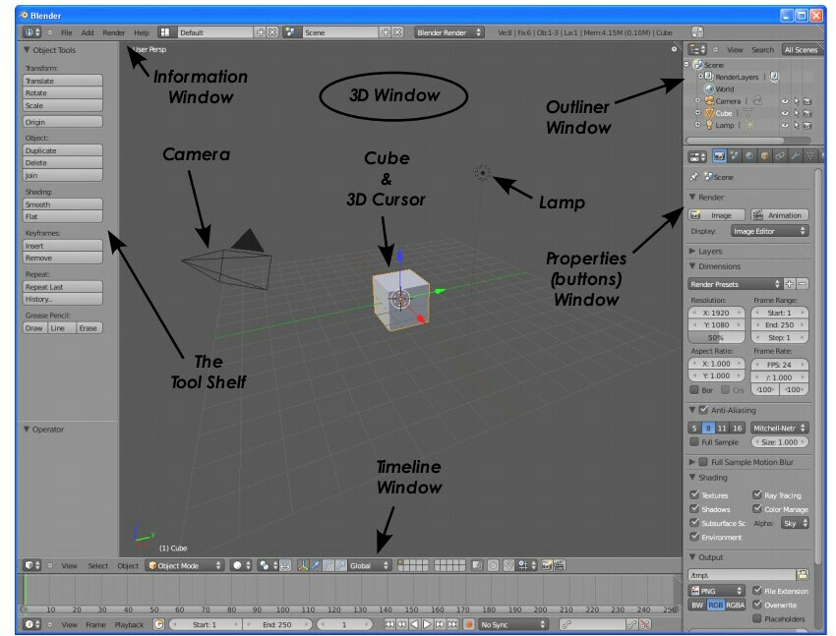
Task: Collapse the Object Tools panel
Action: coord(27,49)
